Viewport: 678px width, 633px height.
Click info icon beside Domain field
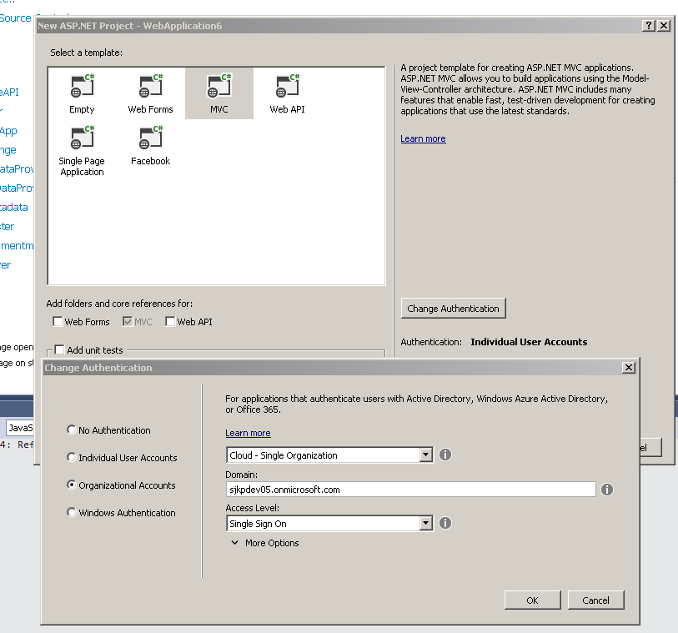tap(607, 490)
